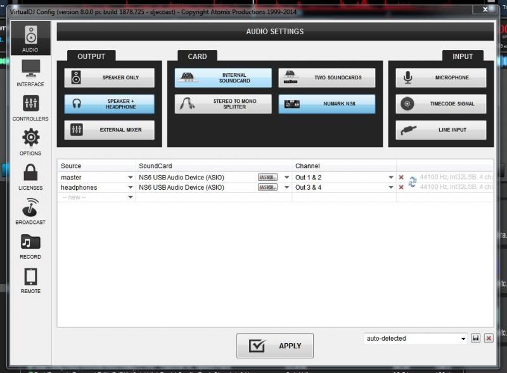Open the Controllers settings section

click(x=30, y=108)
